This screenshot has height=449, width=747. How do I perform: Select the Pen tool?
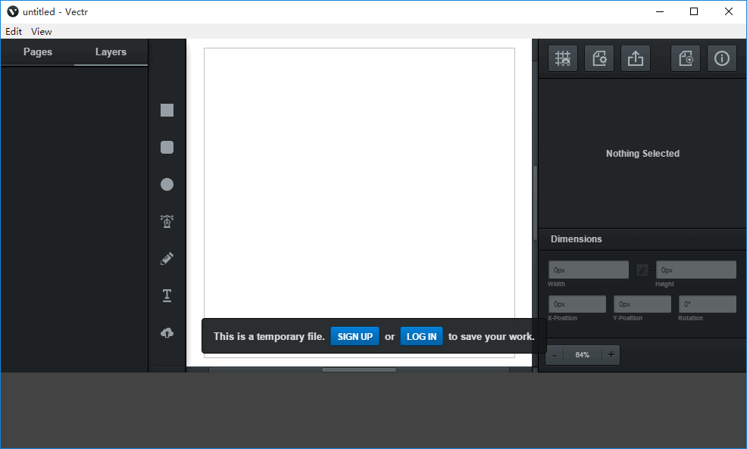[167, 221]
